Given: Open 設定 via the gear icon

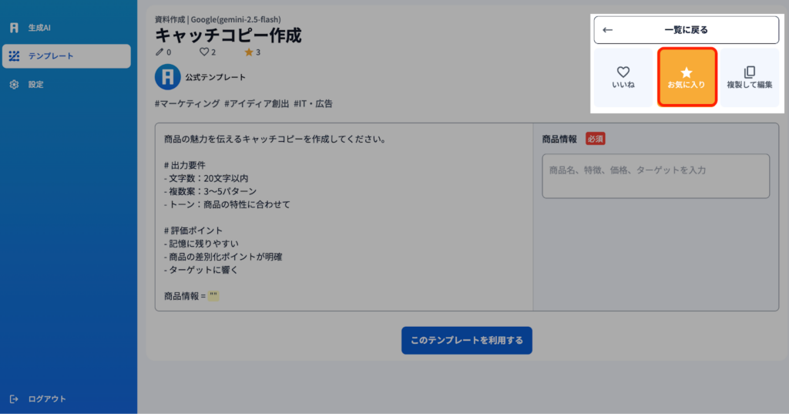Looking at the screenshot, I should 14,84.
